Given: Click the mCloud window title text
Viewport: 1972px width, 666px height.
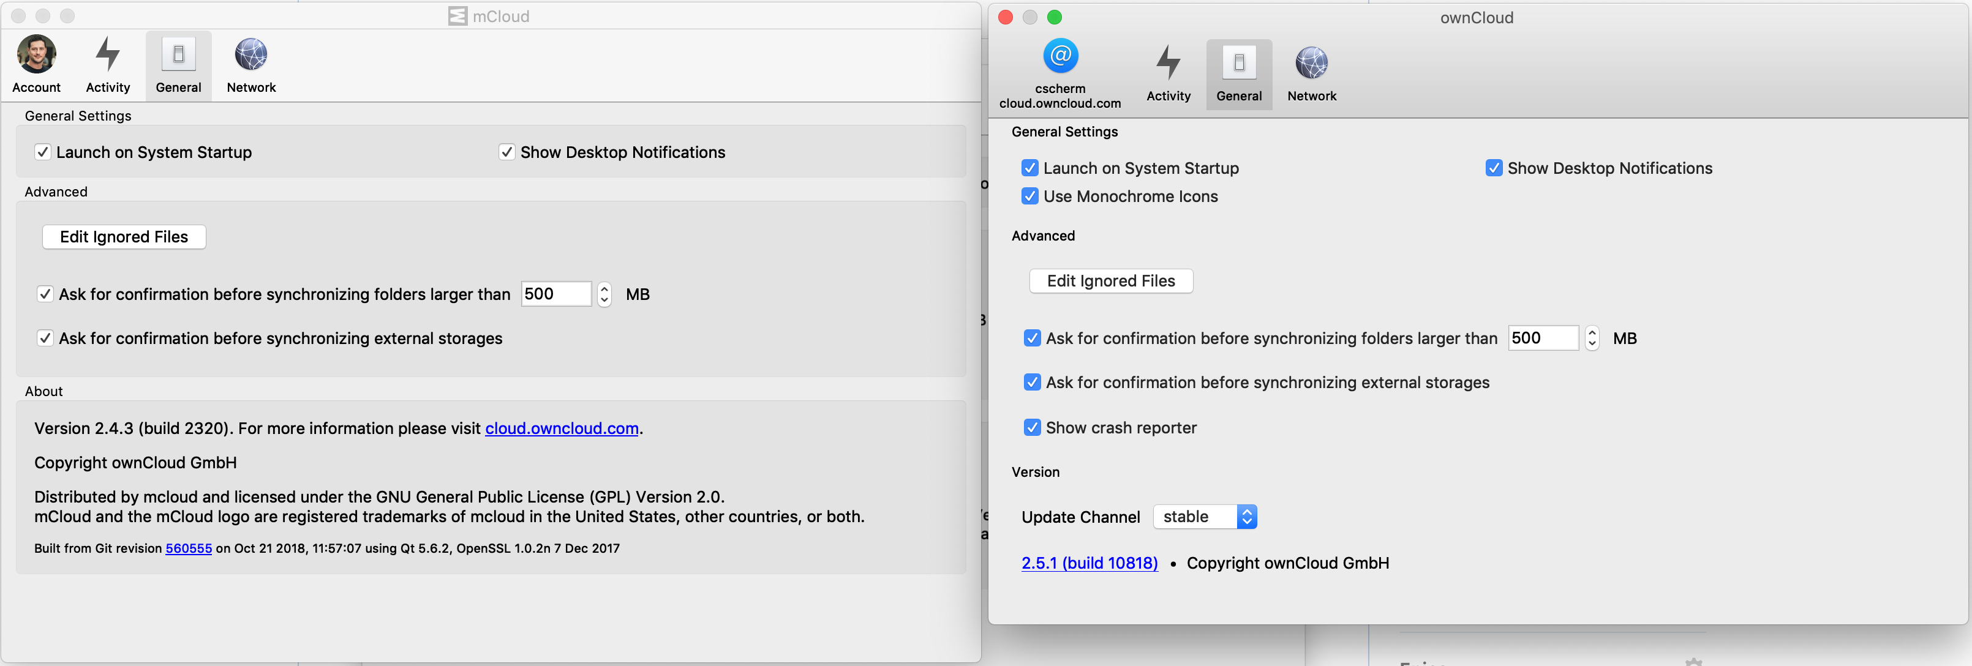Looking at the screenshot, I should pyautogui.click(x=501, y=17).
